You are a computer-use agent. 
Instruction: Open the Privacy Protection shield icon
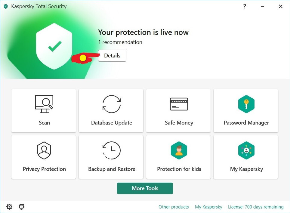point(44,150)
